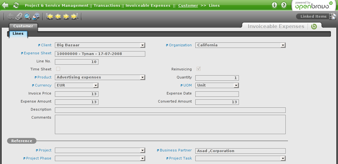Switch to the Customer tab
Viewport: 338px width, 164px height.
pyautogui.click(x=23, y=26)
